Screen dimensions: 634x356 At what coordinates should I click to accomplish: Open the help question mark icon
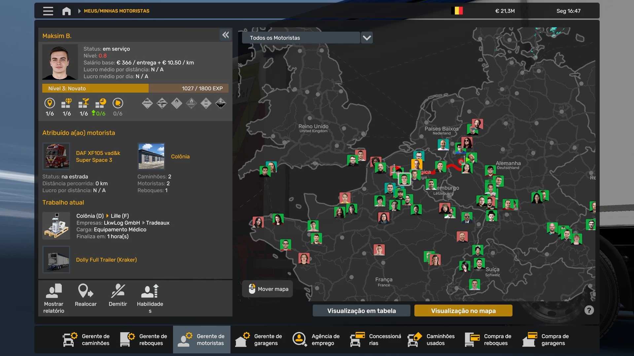click(589, 310)
